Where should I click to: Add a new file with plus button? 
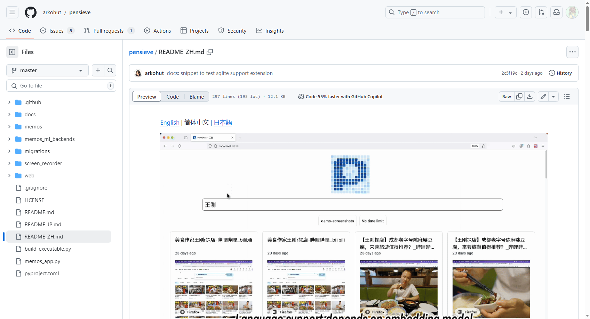pos(98,70)
